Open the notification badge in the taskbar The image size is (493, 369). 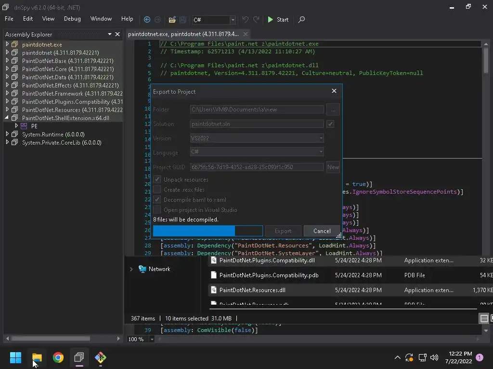click(480, 357)
